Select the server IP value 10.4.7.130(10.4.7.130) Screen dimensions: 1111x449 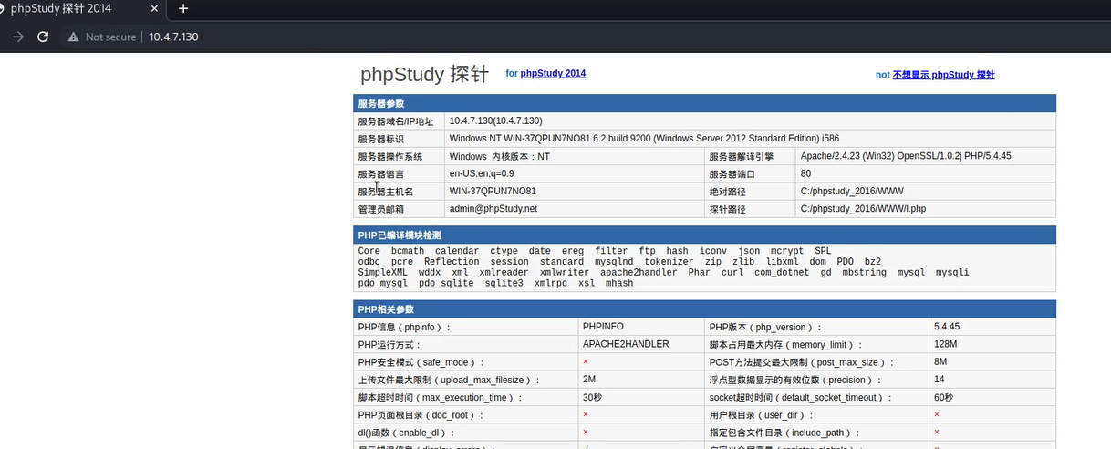(x=496, y=120)
